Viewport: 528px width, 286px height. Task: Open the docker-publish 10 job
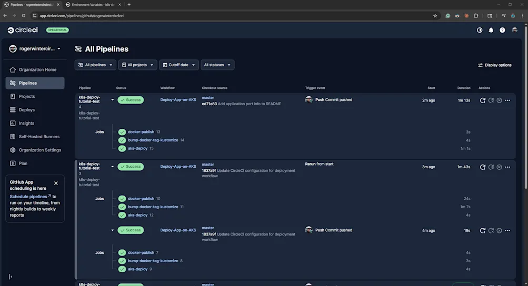pos(141,199)
